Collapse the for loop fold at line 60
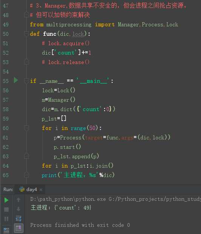201x234 pixels. coord(26,128)
